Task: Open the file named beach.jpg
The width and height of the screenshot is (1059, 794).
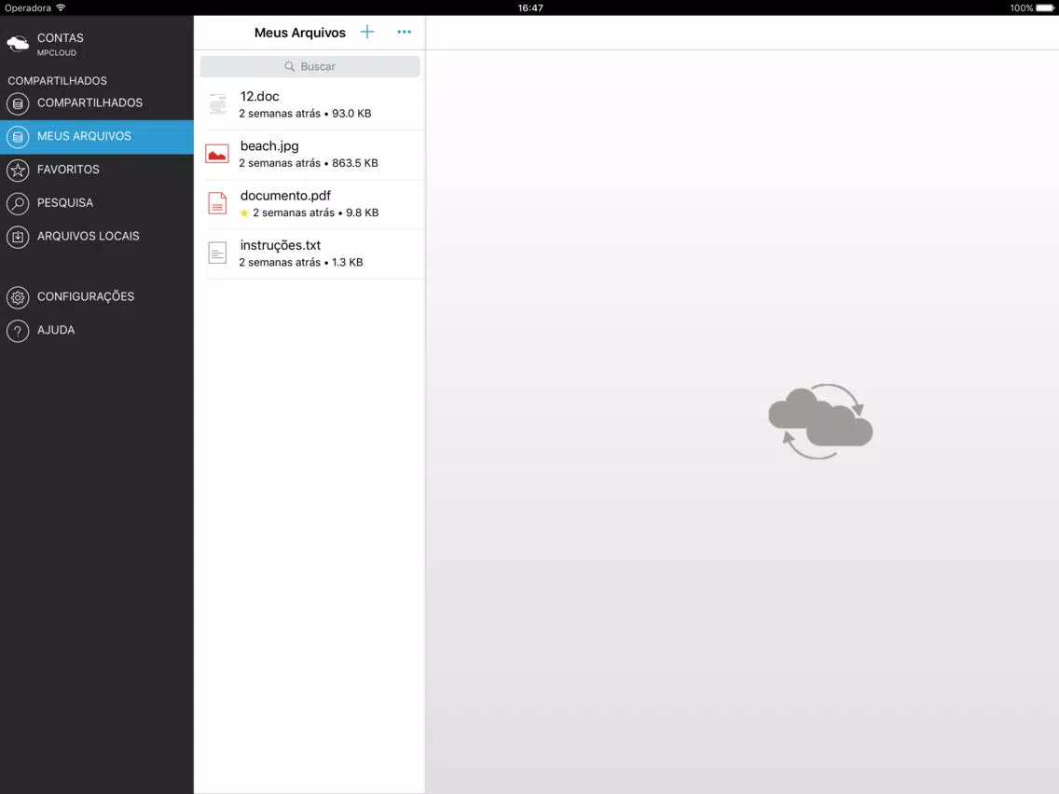Action: (x=310, y=155)
